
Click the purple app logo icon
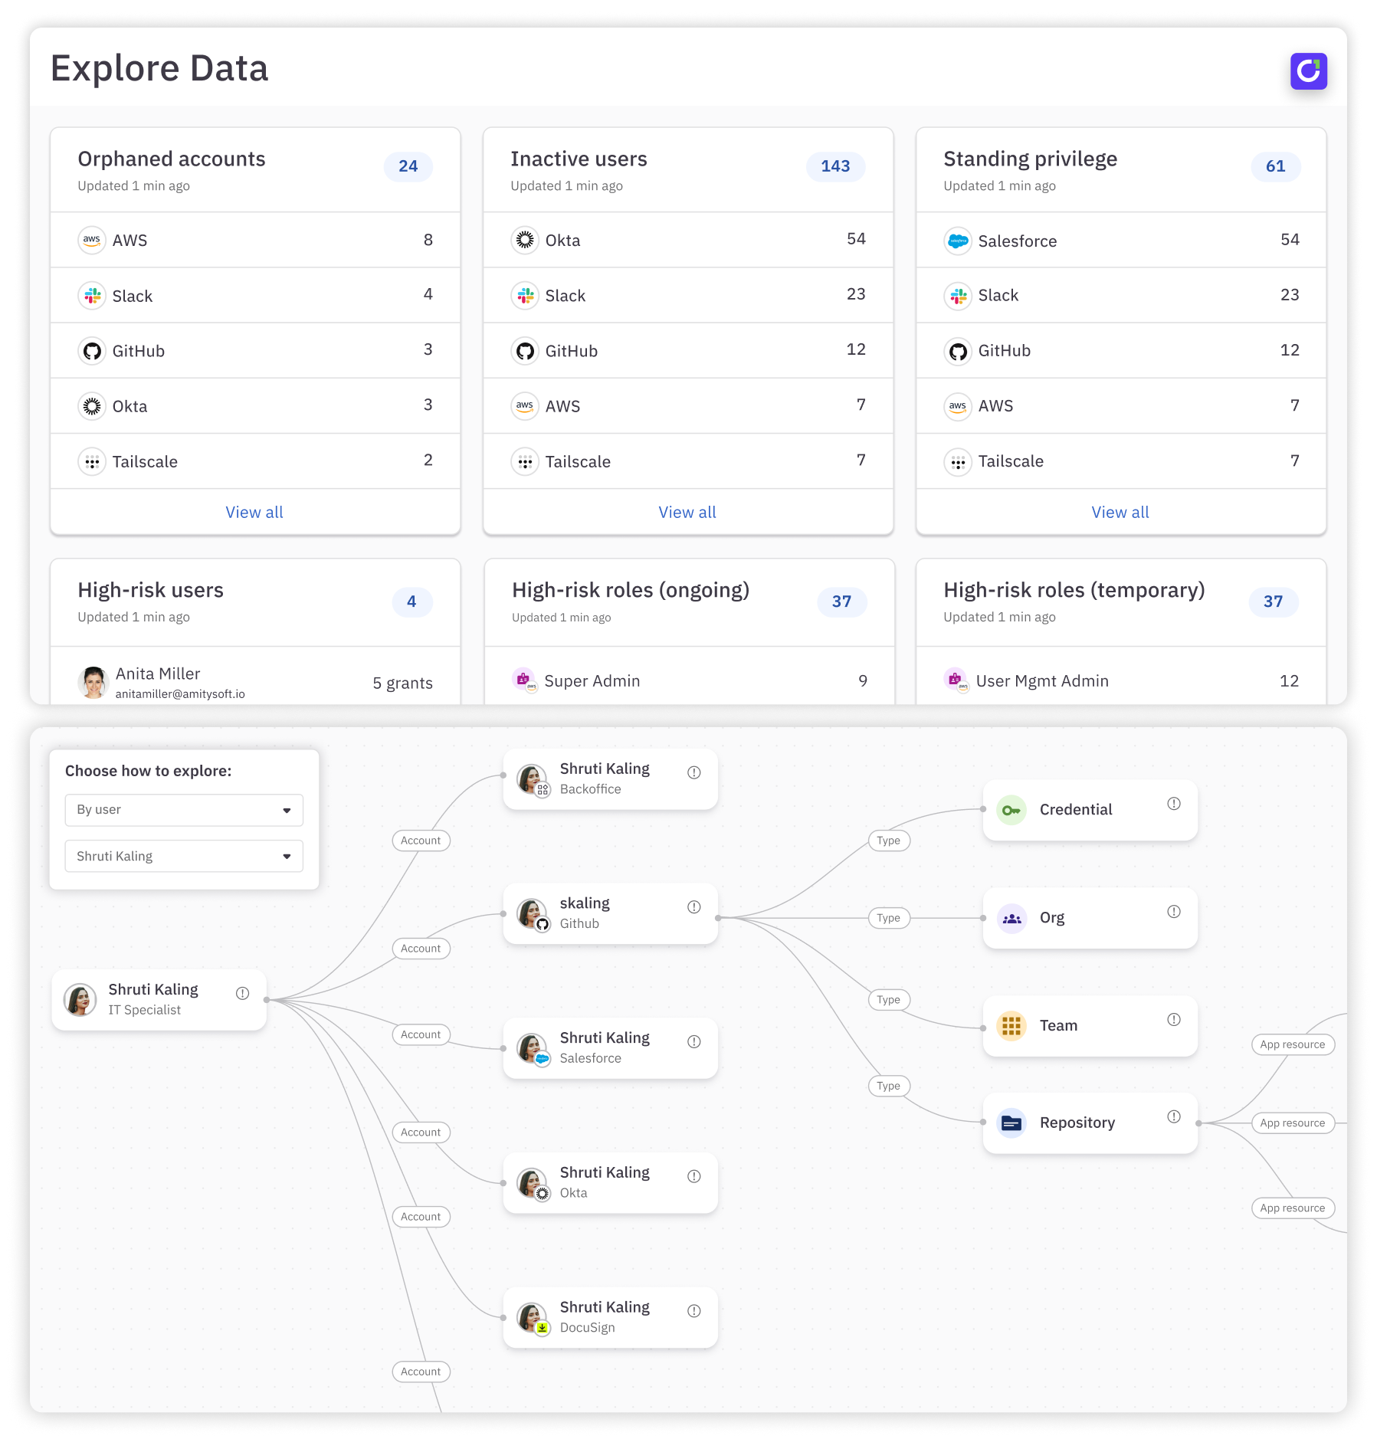click(x=1308, y=71)
